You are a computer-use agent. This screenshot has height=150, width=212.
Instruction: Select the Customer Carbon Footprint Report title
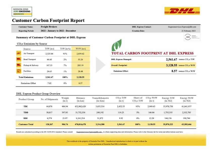pos(48,20)
